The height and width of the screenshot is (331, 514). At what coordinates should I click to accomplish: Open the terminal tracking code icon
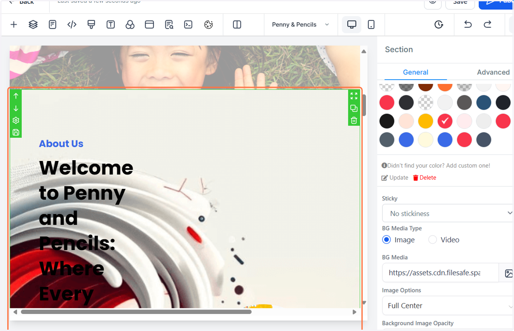pos(188,25)
